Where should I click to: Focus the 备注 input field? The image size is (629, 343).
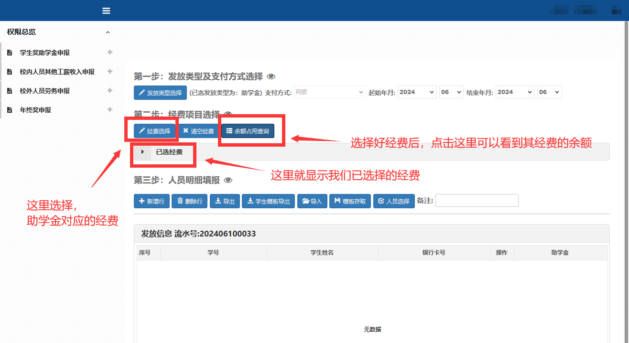(477, 201)
